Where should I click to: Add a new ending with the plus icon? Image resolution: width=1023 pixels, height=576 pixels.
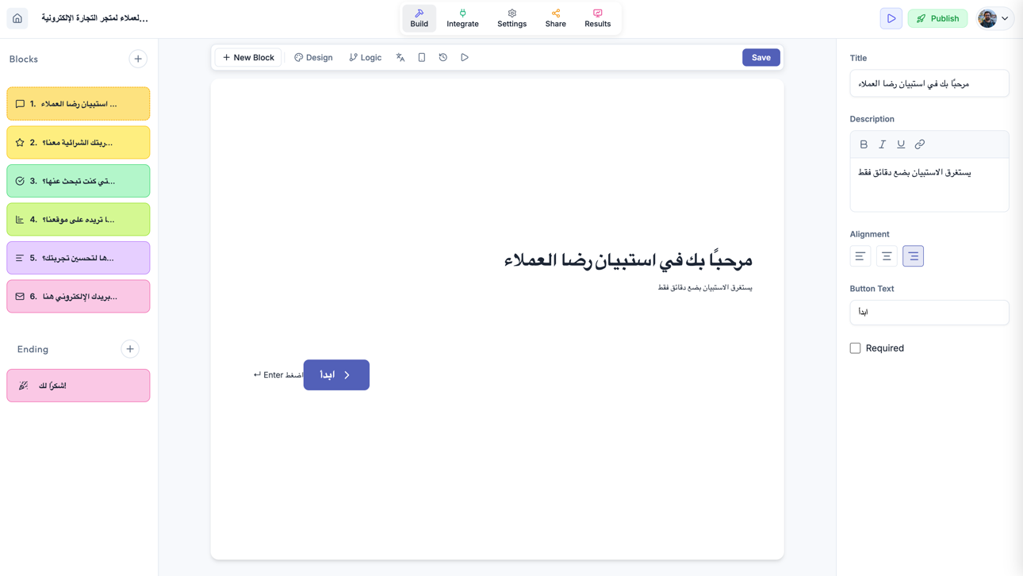click(x=130, y=348)
